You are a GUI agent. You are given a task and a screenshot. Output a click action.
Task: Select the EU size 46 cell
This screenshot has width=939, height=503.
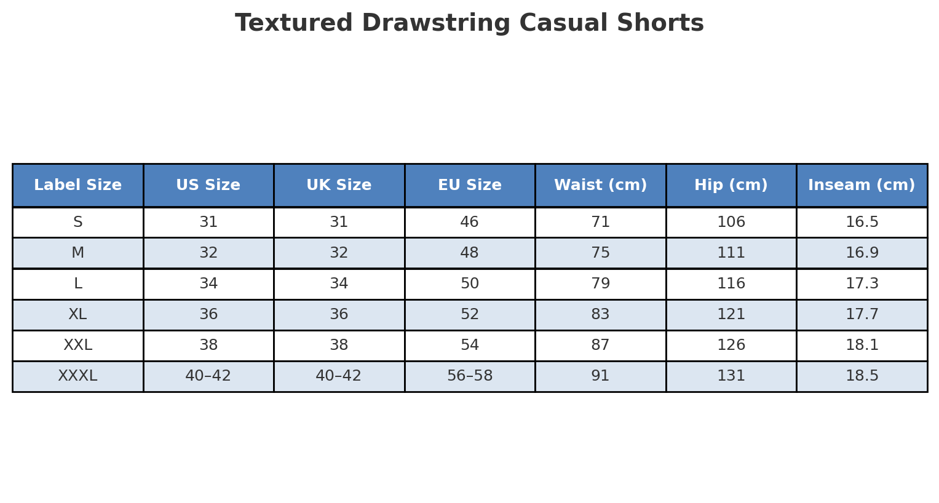(x=469, y=223)
